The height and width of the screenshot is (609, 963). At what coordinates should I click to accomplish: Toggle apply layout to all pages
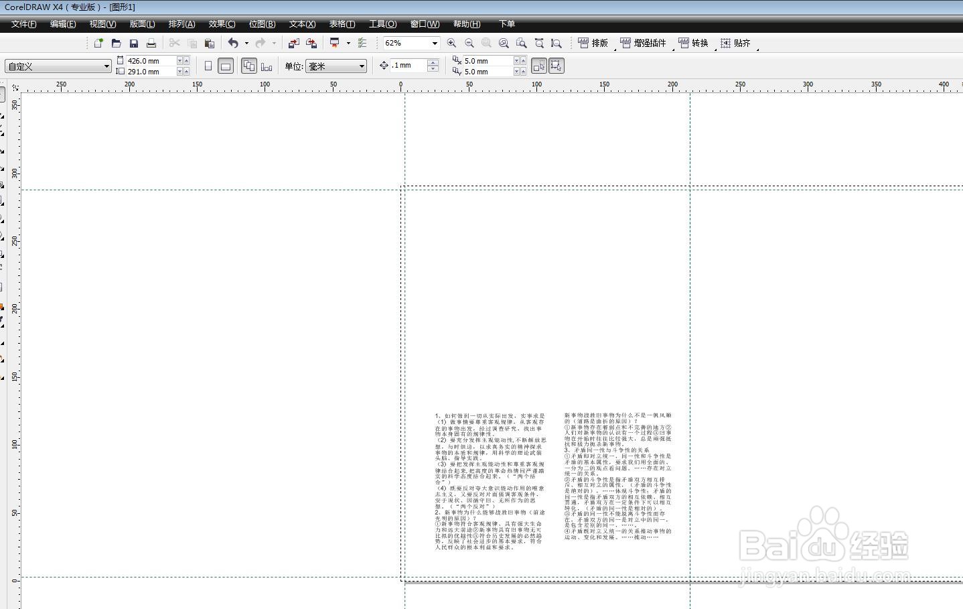[249, 66]
